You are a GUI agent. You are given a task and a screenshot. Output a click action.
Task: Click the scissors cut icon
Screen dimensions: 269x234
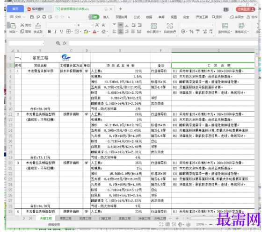pyautogui.click(x=22, y=25)
